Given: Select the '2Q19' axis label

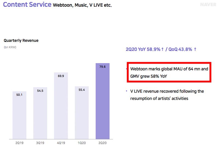Looking at the screenshot, I should pyautogui.click(x=19, y=143).
